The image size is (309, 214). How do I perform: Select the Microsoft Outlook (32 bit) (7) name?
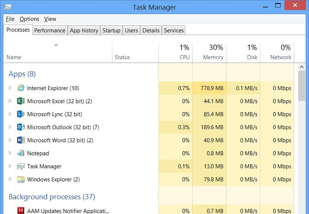[63, 127]
